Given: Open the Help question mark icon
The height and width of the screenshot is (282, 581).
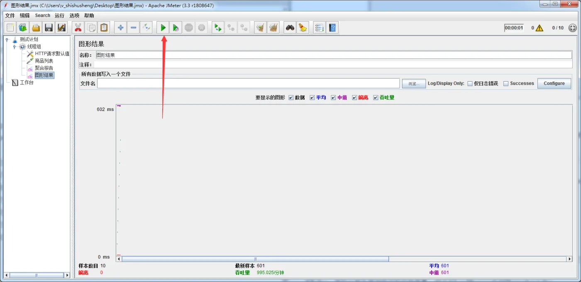Looking at the screenshot, I should pos(332,28).
